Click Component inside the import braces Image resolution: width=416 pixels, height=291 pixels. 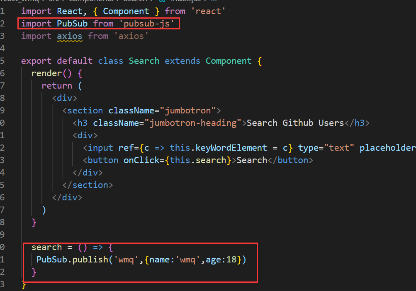tap(126, 11)
